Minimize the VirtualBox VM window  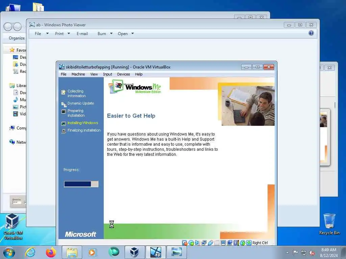pyautogui.click(x=246, y=67)
